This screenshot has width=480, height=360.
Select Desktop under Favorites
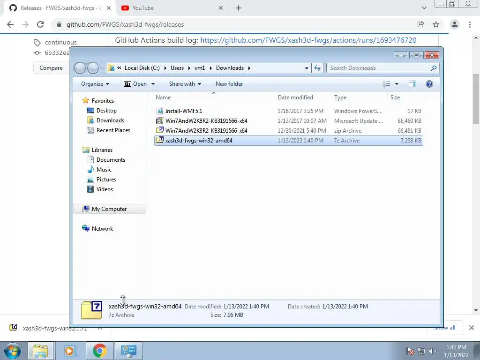[x=106, y=111]
